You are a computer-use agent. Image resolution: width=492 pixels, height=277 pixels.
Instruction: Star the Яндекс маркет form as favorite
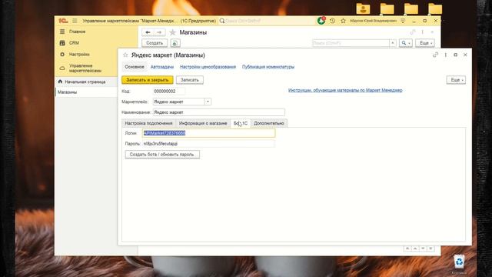125,55
